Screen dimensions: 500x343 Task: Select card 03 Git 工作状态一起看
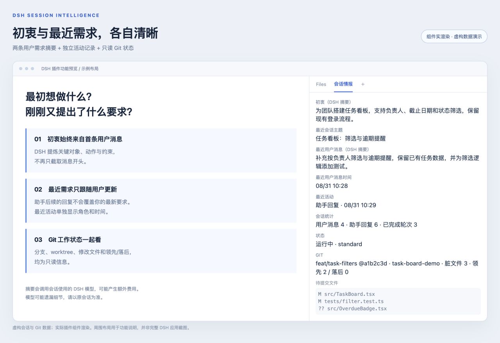(x=161, y=251)
